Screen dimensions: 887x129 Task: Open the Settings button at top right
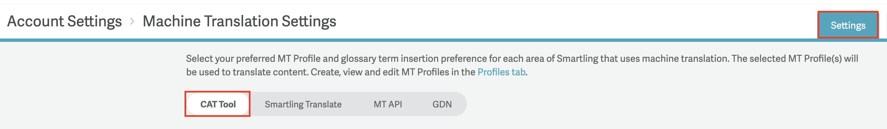tap(848, 25)
